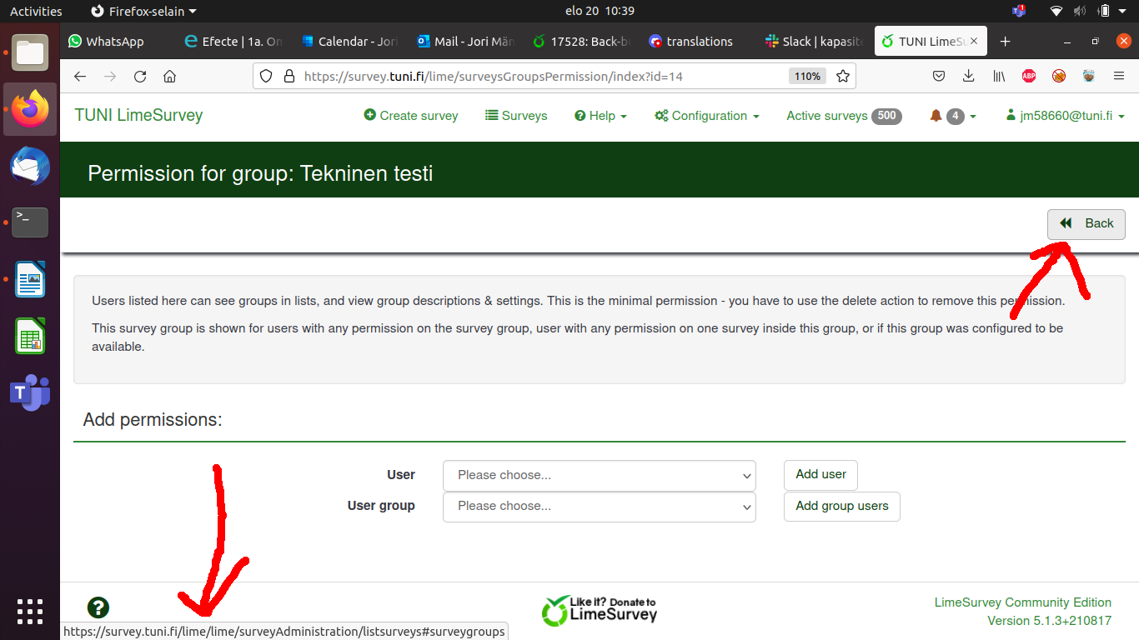Open the Files app in the dock
This screenshot has width=1139, height=640.
[x=30, y=52]
